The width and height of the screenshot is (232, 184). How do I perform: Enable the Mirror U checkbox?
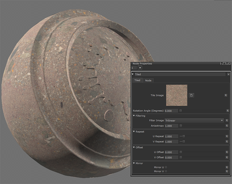click(x=166, y=167)
